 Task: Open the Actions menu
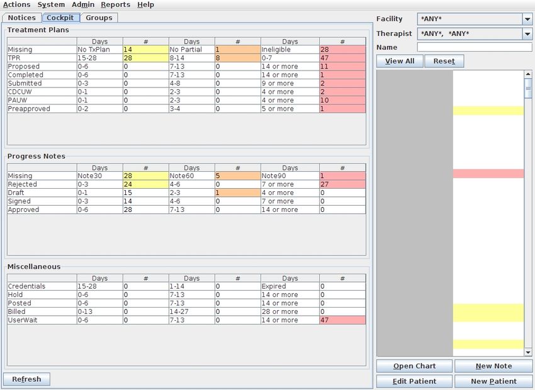[16, 5]
